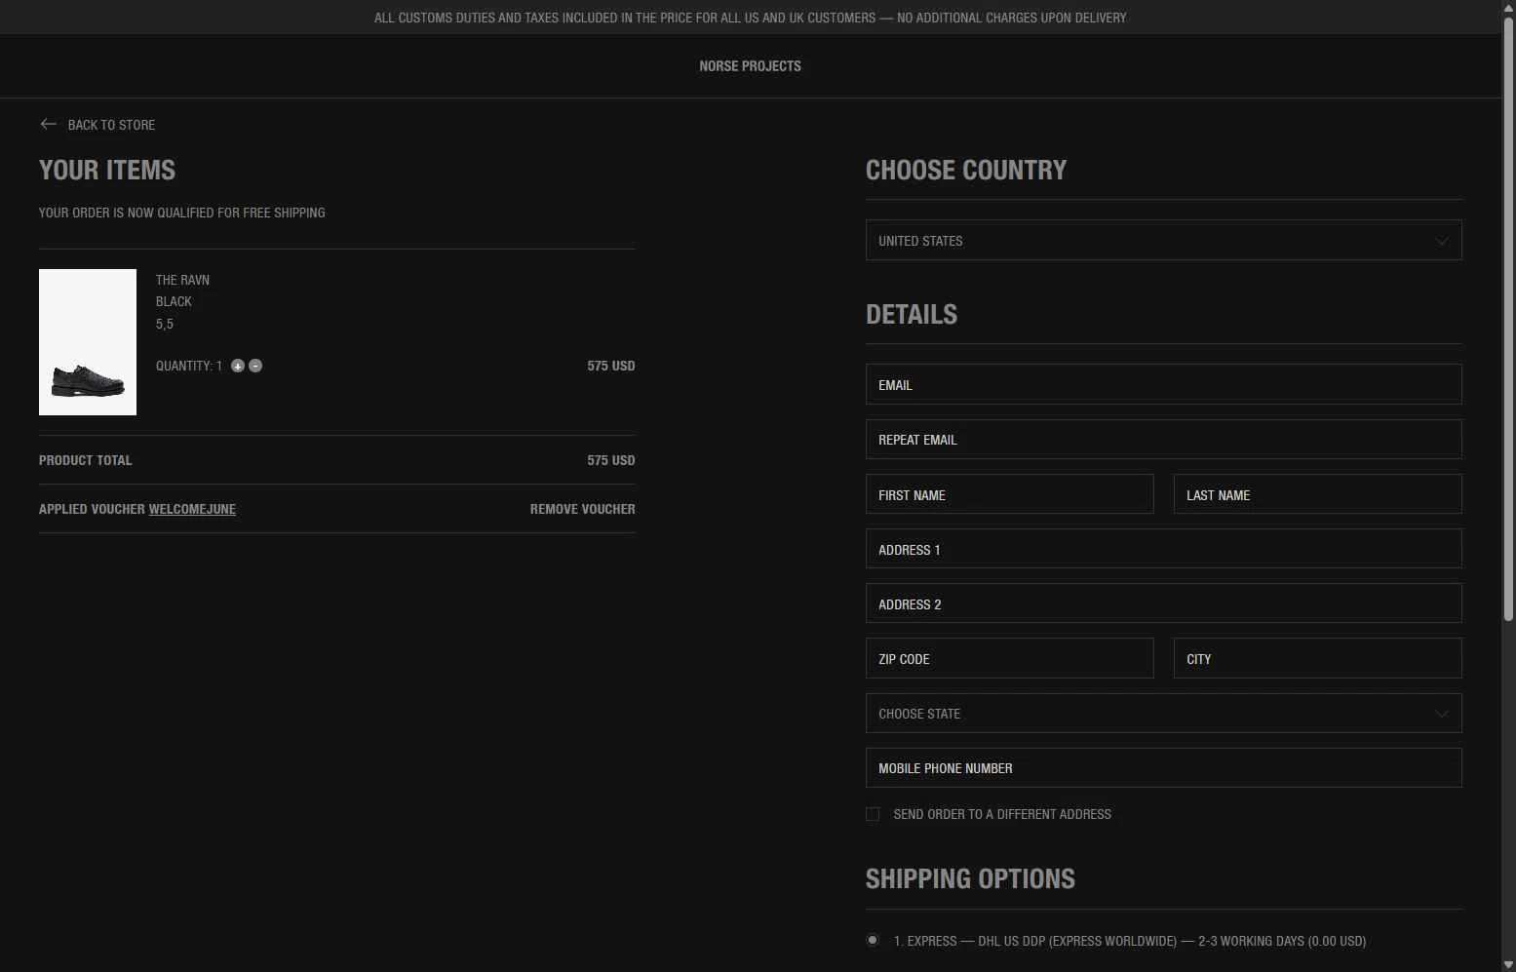
Task: Focus the Repeat Email field
Action: point(1163,440)
